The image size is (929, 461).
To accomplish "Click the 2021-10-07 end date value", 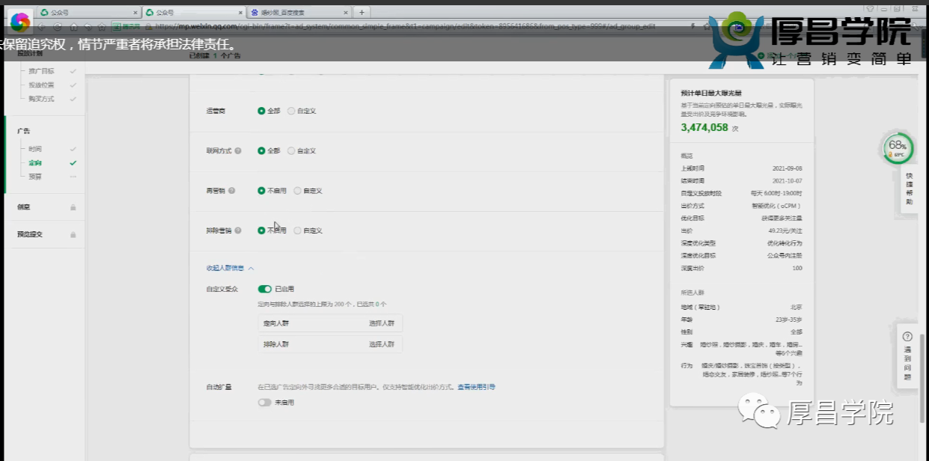I will [787, 180].
